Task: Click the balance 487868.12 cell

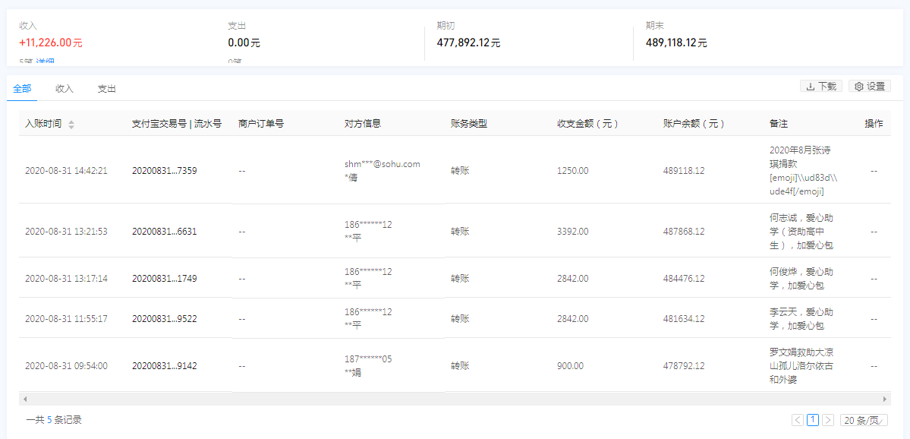Action: [684, 231]
